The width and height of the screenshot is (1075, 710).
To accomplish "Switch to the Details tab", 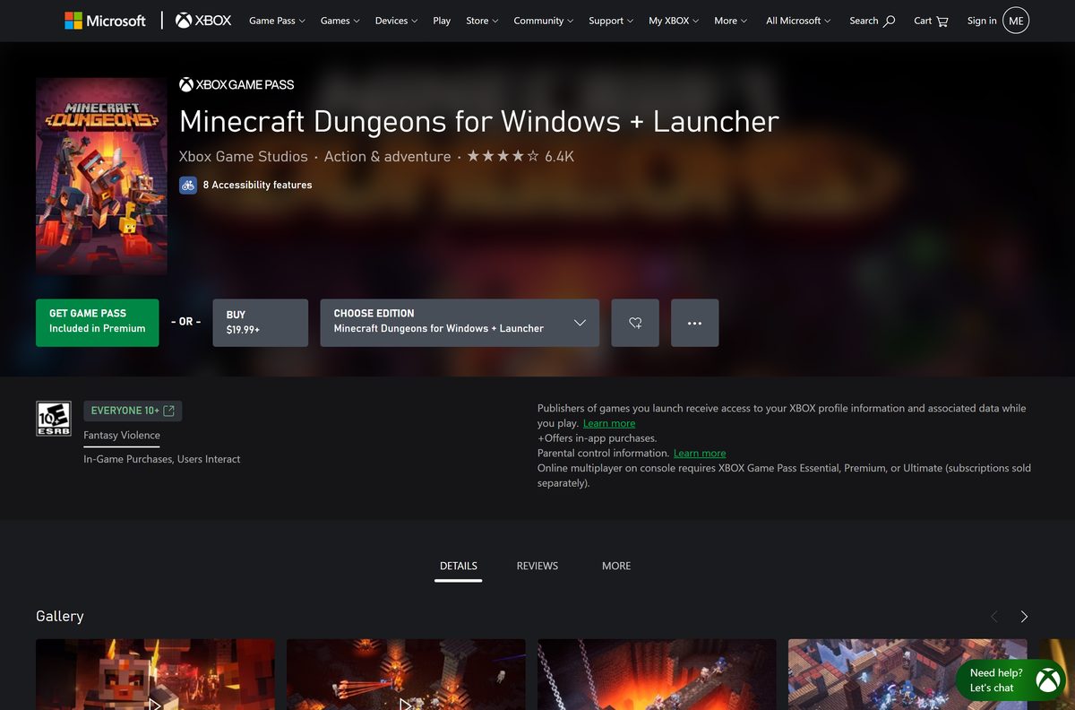I will point(459,566).
